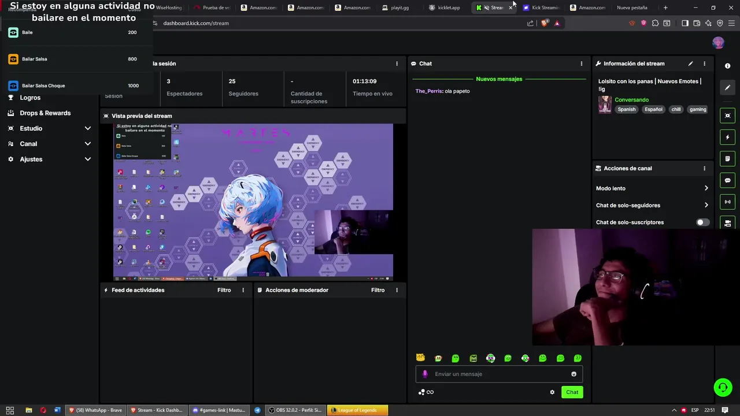740x416 pixels.
Task: Click the note document icon in right sidebar
Action: tap(727, 159)
